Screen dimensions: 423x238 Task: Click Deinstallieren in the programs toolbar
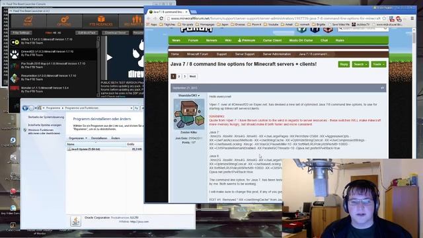pos(99,138)
